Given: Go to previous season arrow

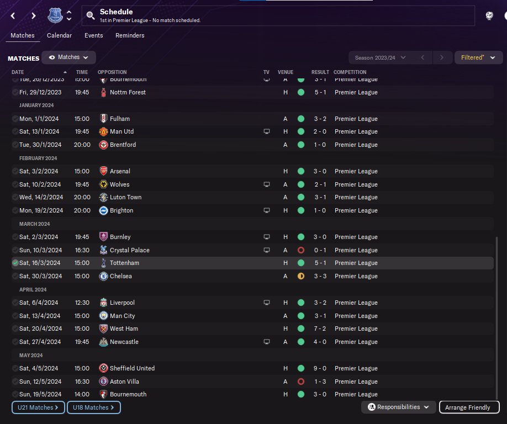Looking at the screenshot, I should point(422,57).
